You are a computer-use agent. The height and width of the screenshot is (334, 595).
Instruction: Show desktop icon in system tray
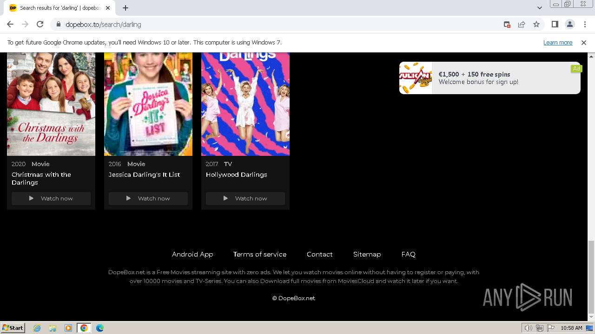(x=590, y=328)
